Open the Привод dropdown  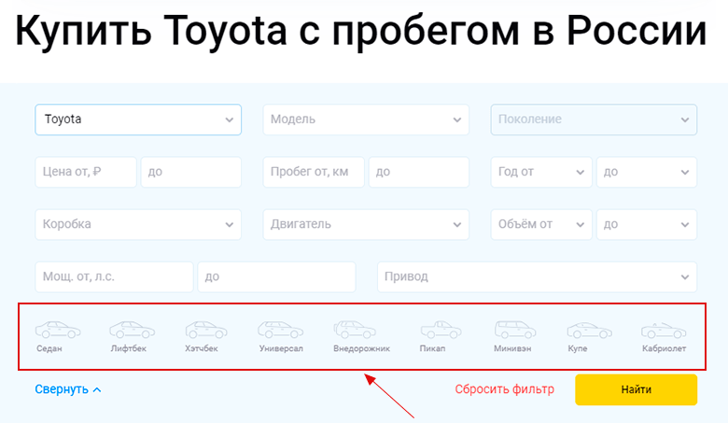tap(538, 277)
